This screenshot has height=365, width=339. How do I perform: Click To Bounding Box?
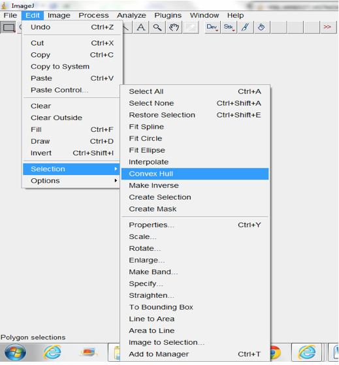tap(195, 308)
